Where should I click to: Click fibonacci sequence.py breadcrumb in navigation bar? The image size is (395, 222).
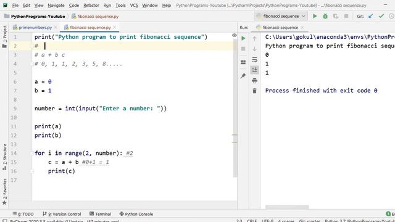[x=95, y=17]
